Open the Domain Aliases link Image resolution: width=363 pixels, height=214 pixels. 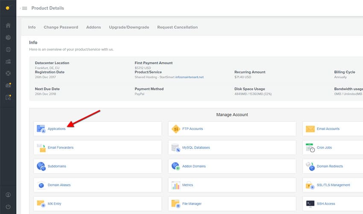59,185
